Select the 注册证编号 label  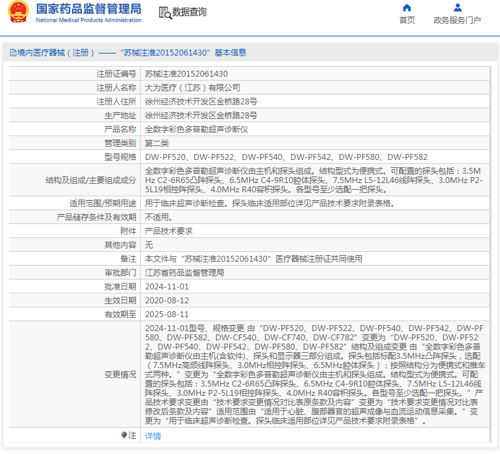click(116, 74)
